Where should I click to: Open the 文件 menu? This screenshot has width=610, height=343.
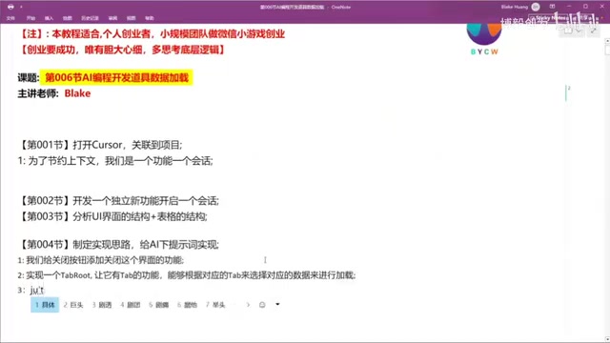tap(10, 18)
